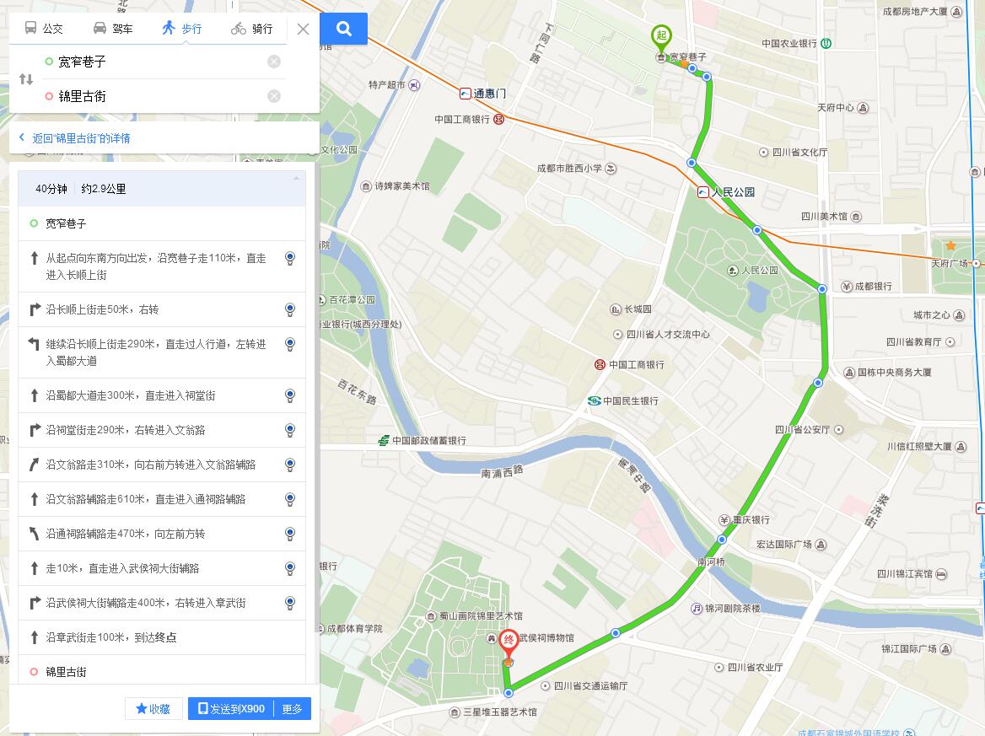Image resolution: width=985 pixels, height=736 pixels.
Task: Locate step 沿祠堂街走290米 map pin icon
Action: (289, 430)
